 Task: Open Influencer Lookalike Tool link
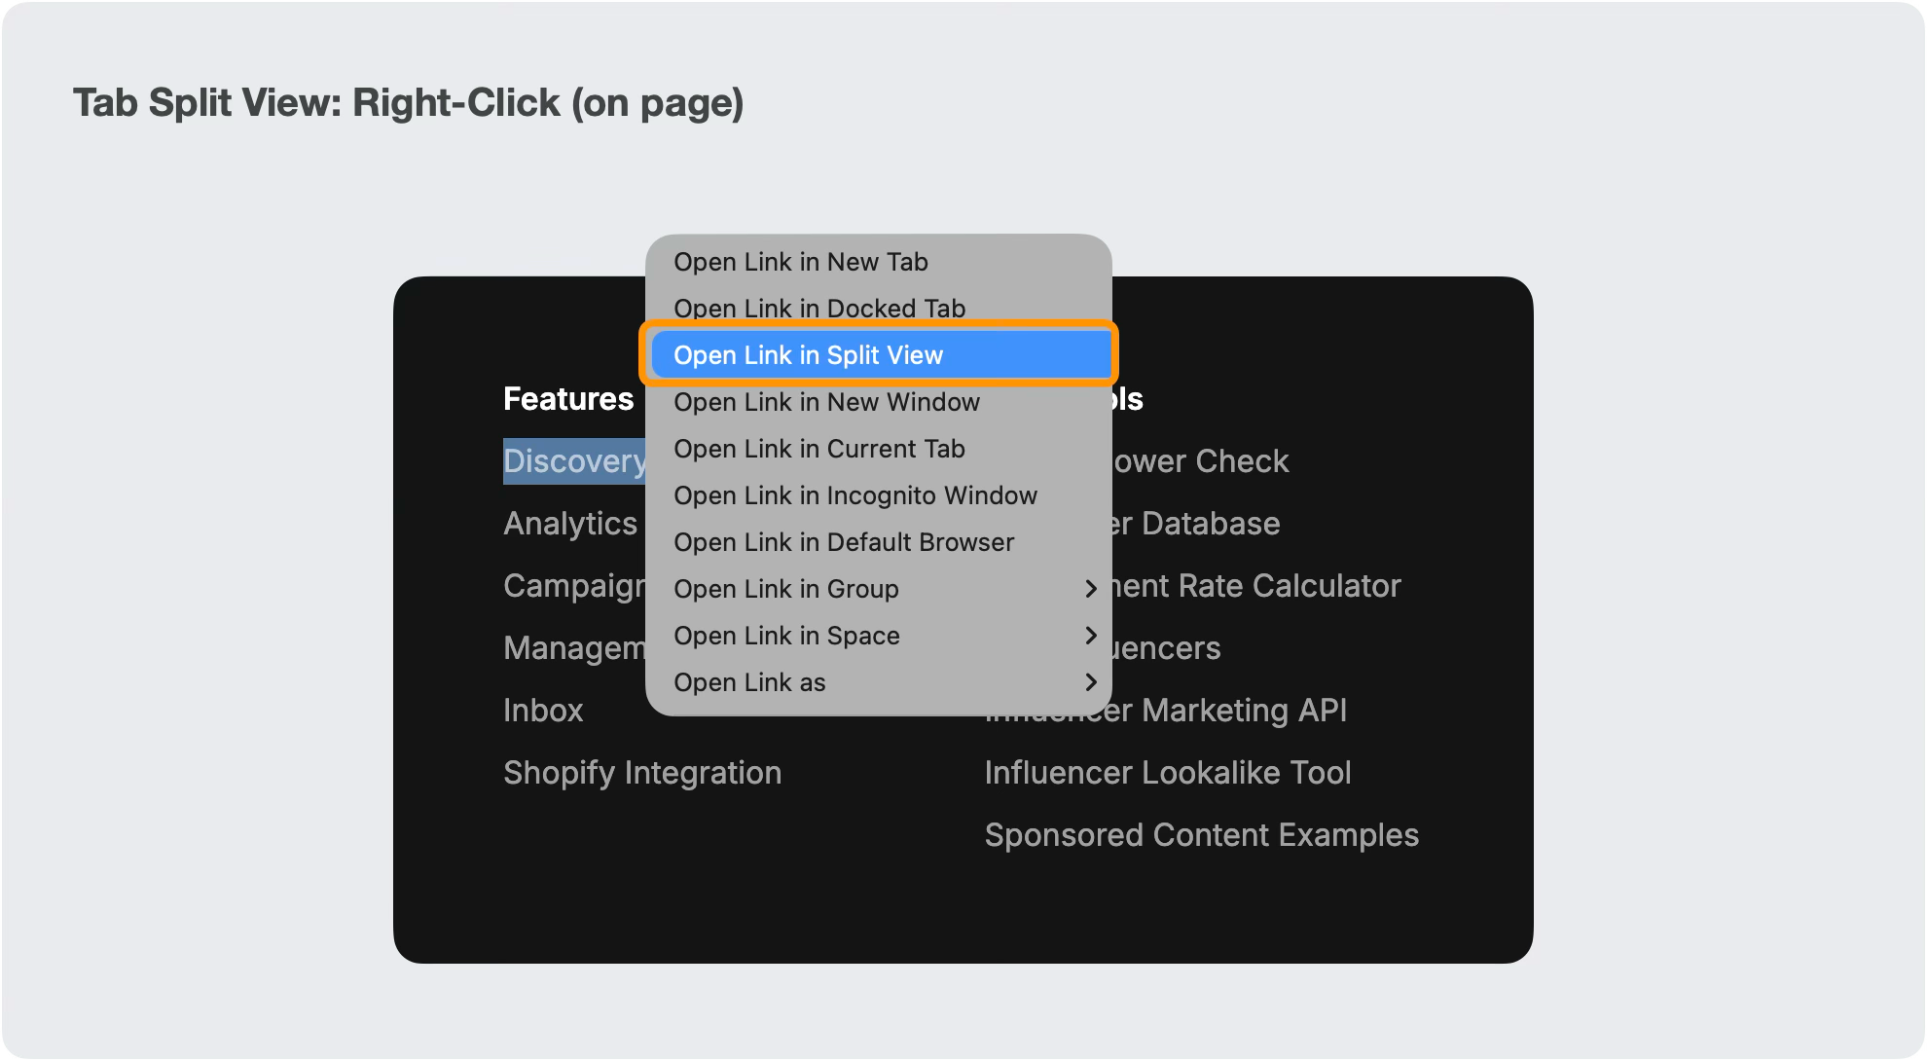click(x=1167, y=773)
